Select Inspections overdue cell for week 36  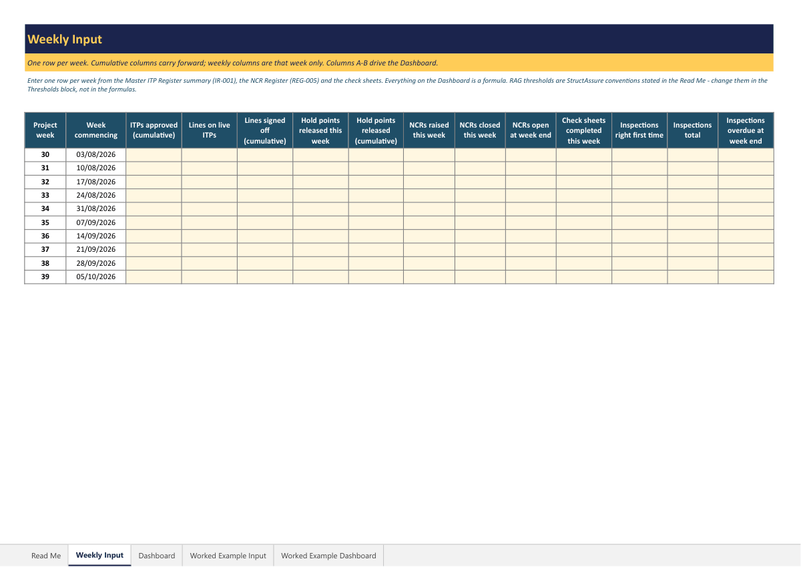pyautogui.click(x=746, y=236)
